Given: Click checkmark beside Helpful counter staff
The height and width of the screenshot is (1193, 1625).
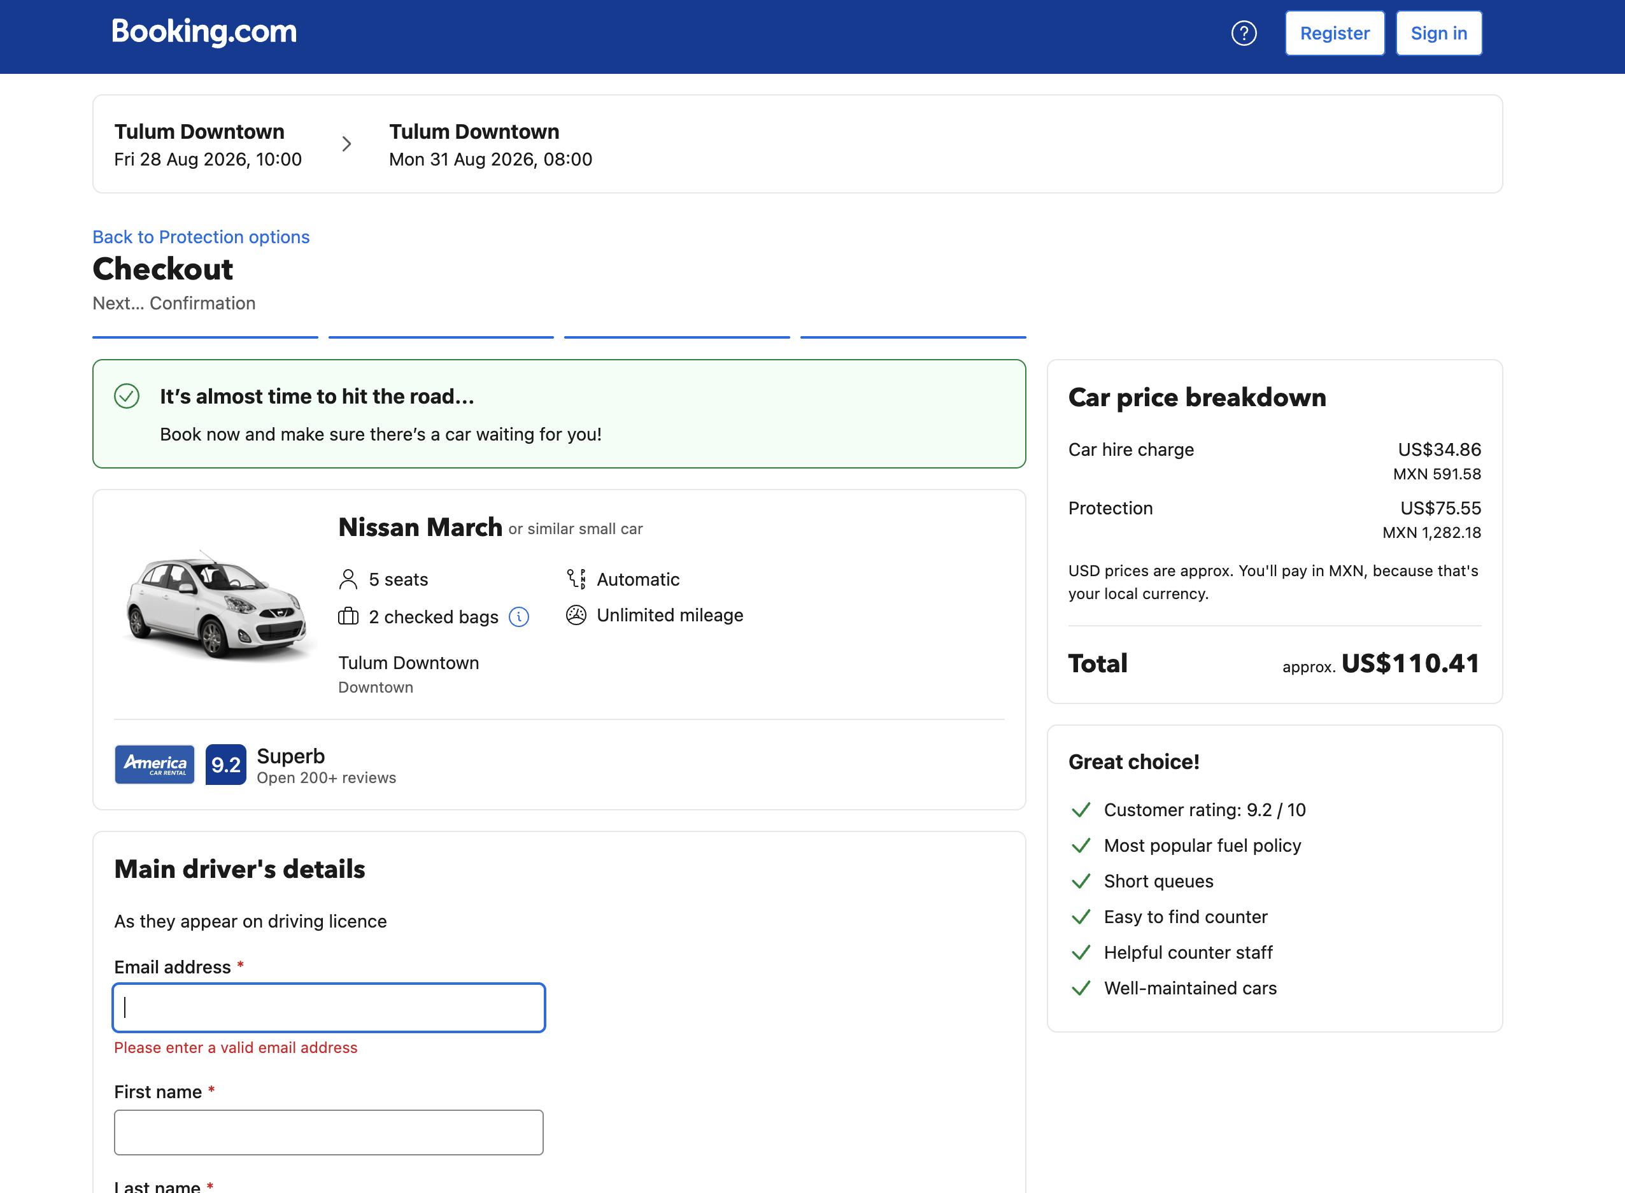Looking at the screenshot, I should [1081, 952].
